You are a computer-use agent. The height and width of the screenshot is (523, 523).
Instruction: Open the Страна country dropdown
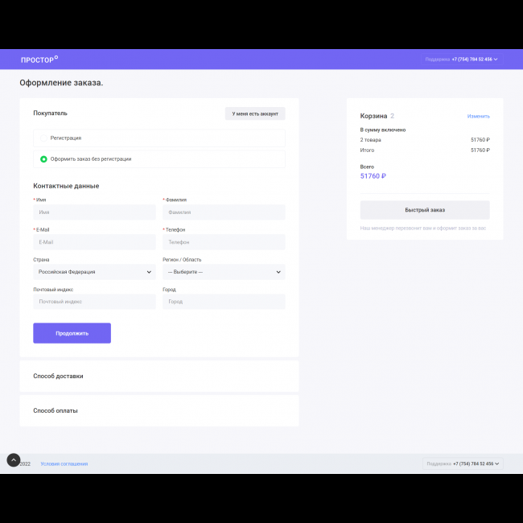point(94,272)
